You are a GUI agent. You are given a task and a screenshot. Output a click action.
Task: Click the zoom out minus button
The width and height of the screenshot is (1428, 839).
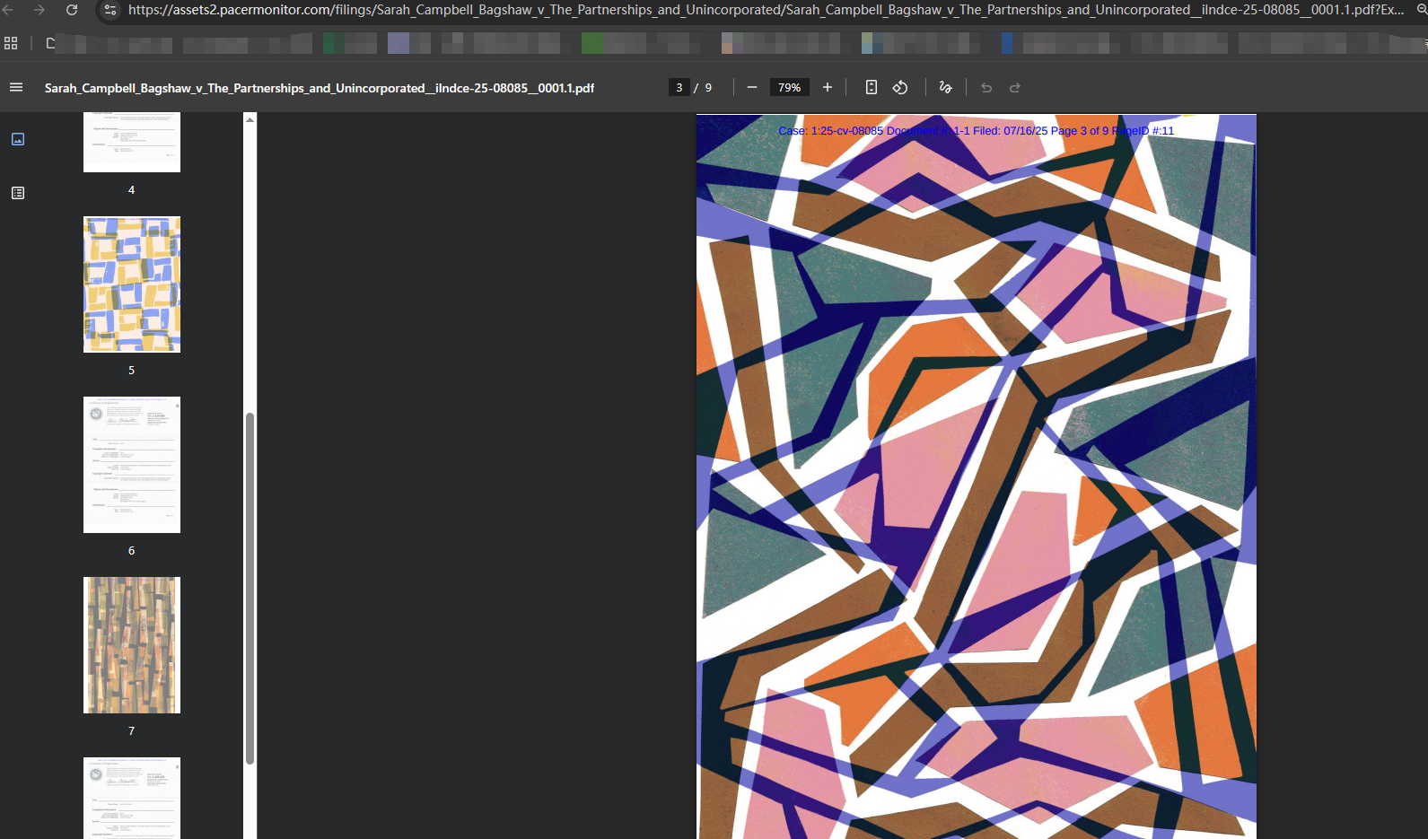click(x=752, y=87)
